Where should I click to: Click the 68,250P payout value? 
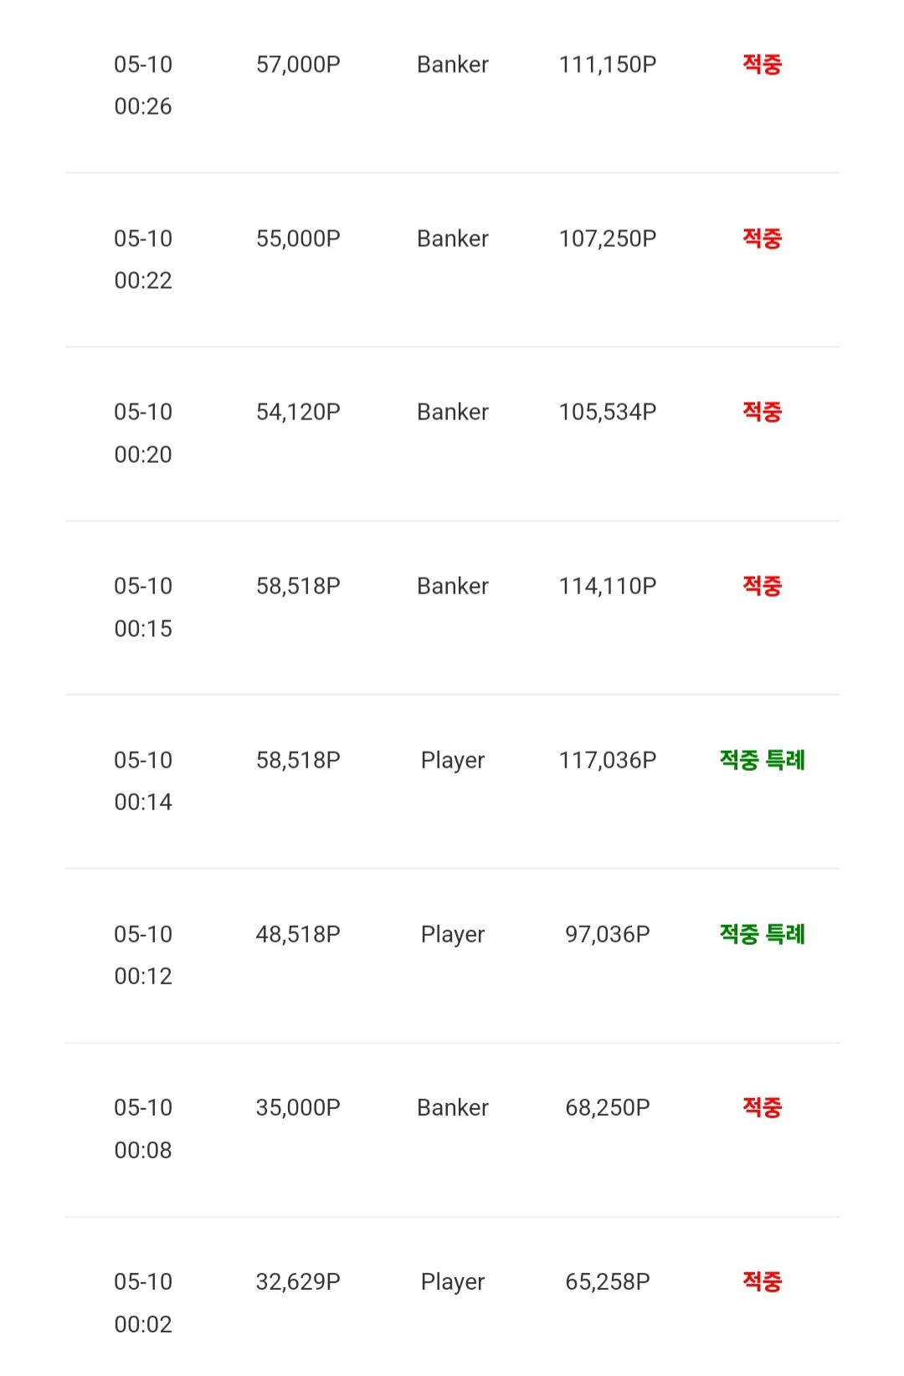pos(608,1107)
